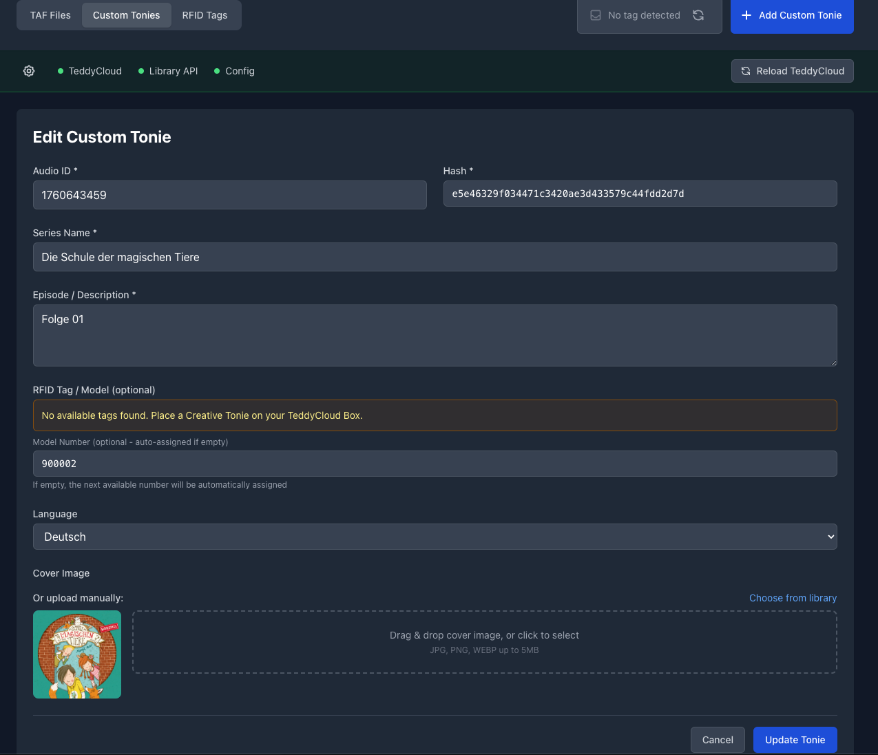Expand the Language dropdown showing Deutsch
The height and width of the screenshot is (755, 878).
point(435,537)
